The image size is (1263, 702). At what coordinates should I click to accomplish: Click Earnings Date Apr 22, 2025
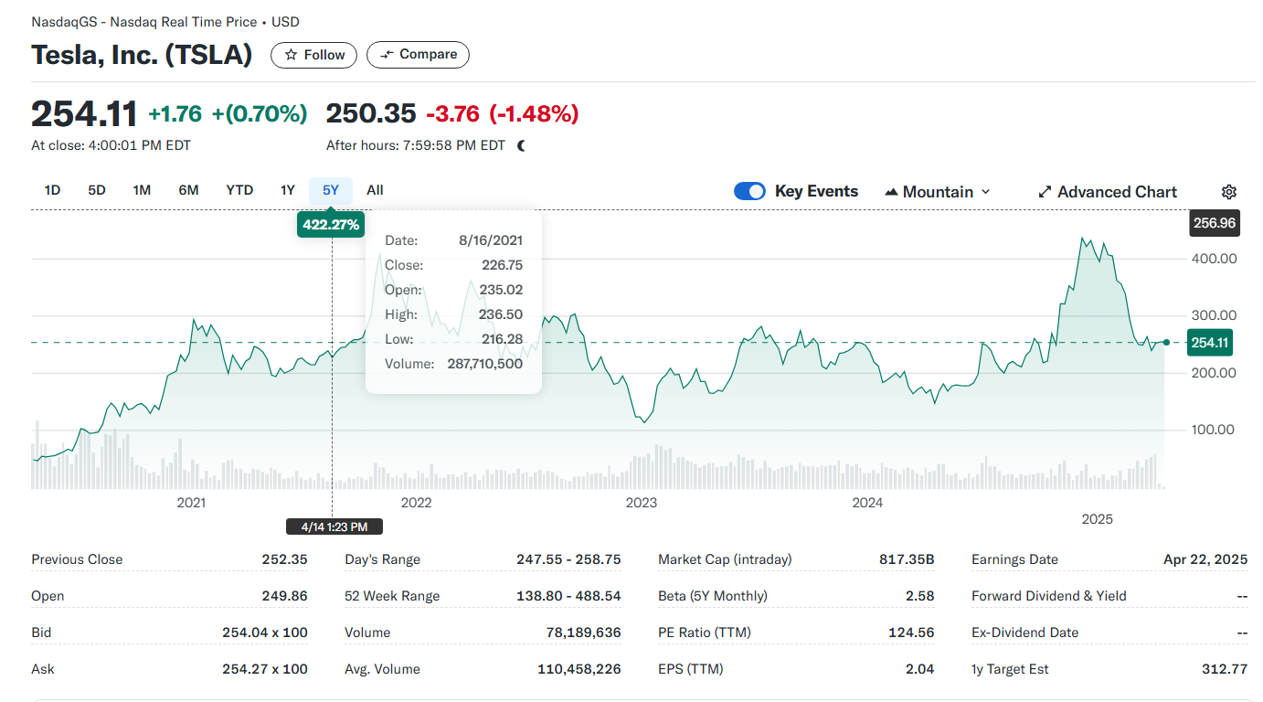(x=1205, y=559)
